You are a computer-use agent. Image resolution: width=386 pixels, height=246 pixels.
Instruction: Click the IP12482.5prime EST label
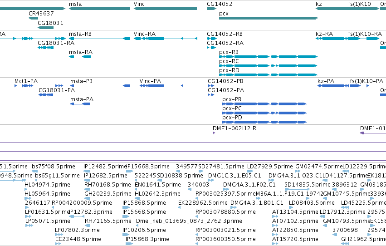[105, 167]
